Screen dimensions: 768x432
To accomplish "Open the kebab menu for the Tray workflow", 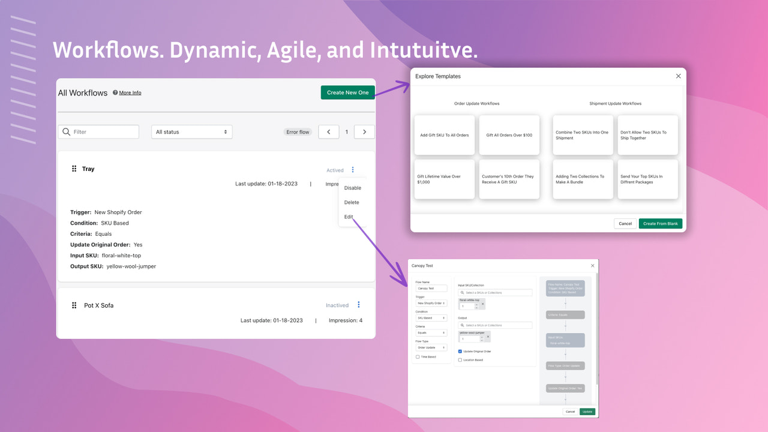I will 353,169.
